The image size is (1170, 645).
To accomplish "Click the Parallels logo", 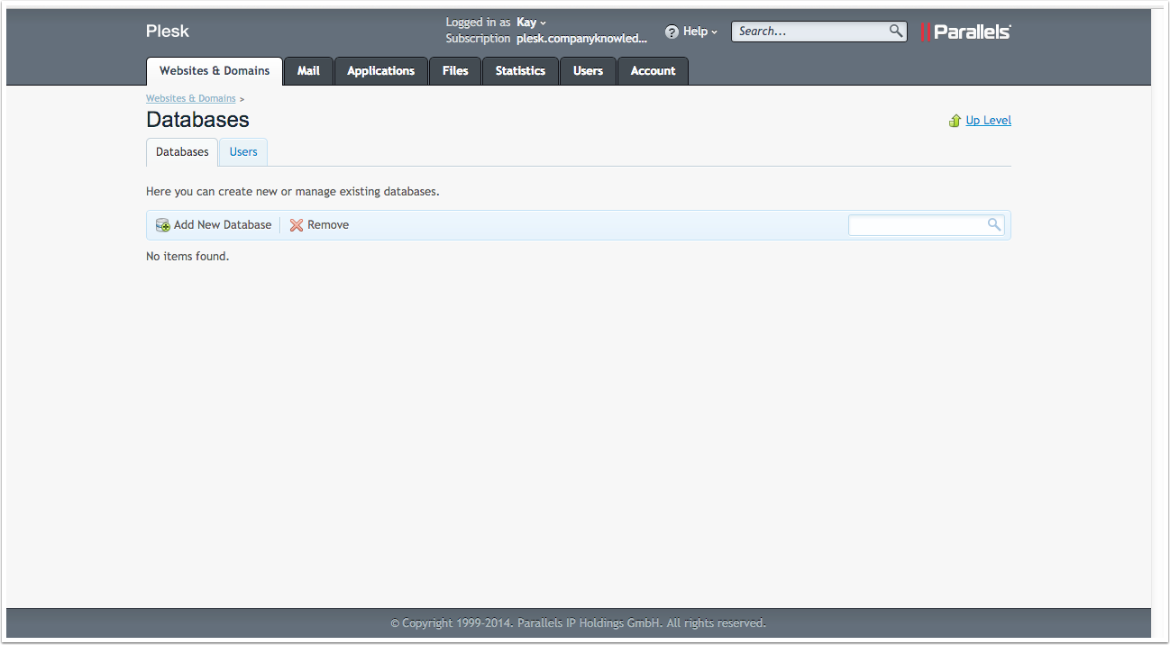I will pos(965,32).
